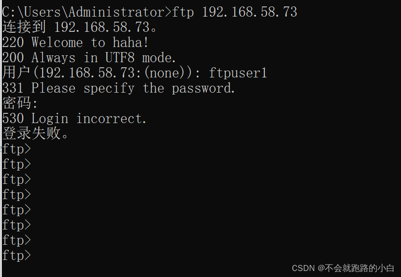This screenshot has width=401, height=277.
Task: Click the fifth ftp> prompt
Action: pyautogui.click(x=17, y=210)
